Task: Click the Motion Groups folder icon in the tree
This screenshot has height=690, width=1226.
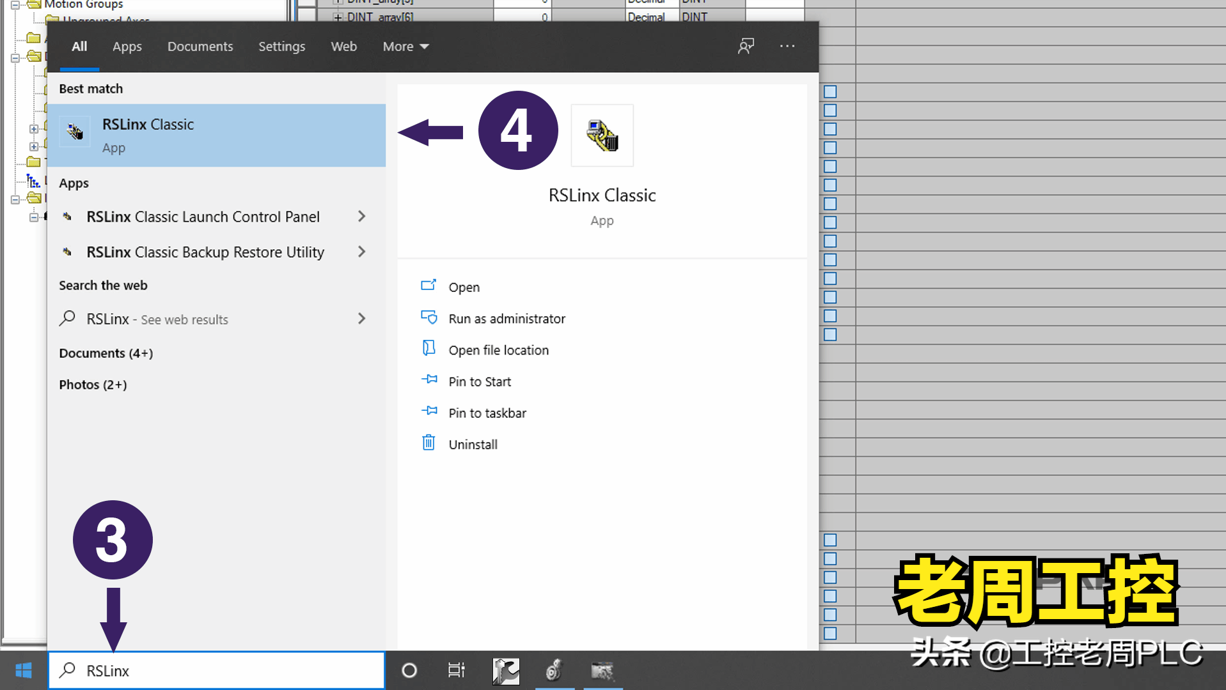Action: pyautogui.click(x=35, y=4)
